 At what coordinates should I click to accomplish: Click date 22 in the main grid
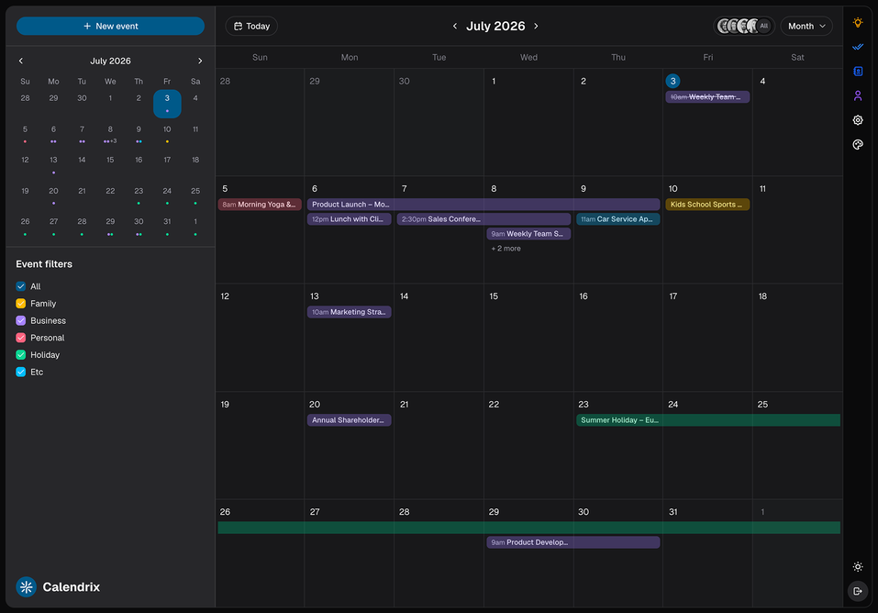coord(494,405)
